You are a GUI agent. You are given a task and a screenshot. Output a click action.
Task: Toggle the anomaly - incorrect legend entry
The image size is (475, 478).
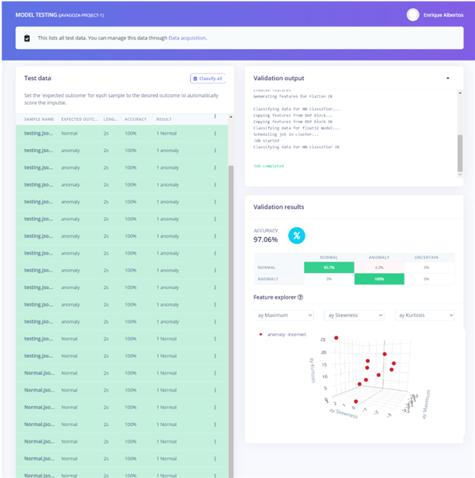283,334
